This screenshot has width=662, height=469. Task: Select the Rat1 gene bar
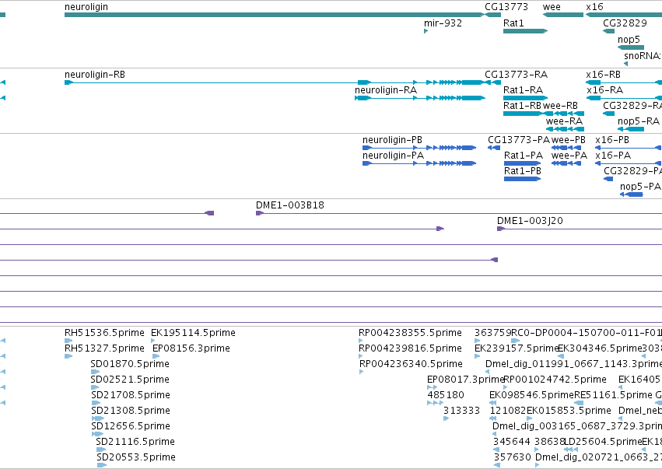(x=525, y=31)
